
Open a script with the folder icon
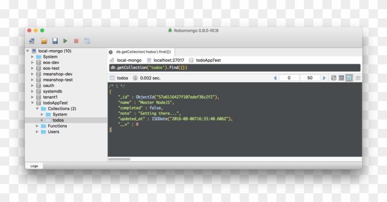[44, 41]
